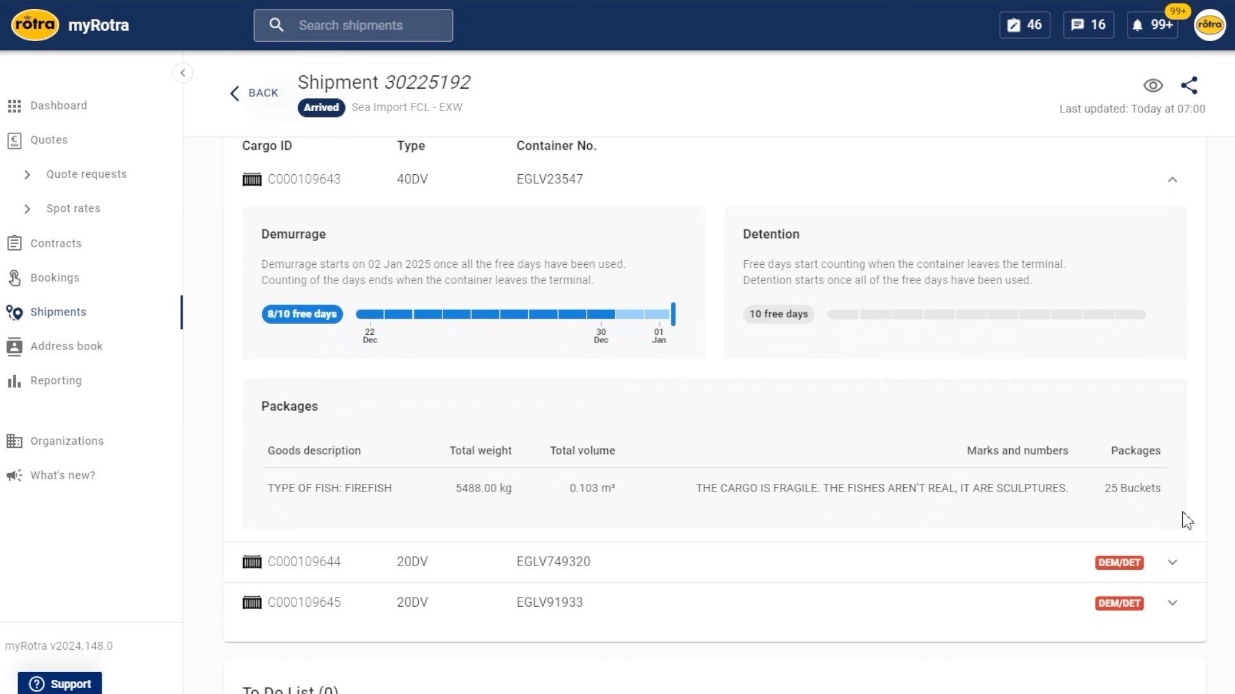Image resolution: width=1235 pixels, height=694 pixels.
Task: Open the messages counter showing 16
Action: pyautogui.click(x=1088, y=25)
